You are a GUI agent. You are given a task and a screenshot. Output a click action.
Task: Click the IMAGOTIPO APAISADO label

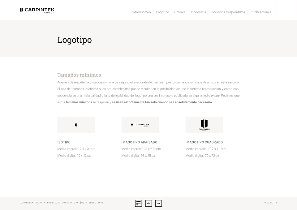point(140,142)
